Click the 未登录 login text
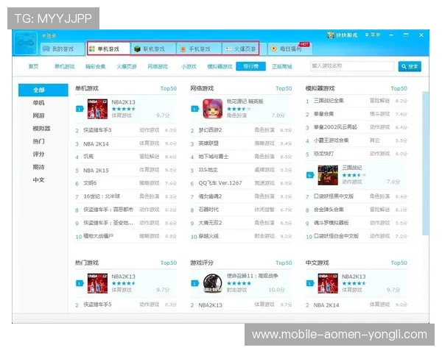The image size is (442, 353). click(x=49, y=36)
